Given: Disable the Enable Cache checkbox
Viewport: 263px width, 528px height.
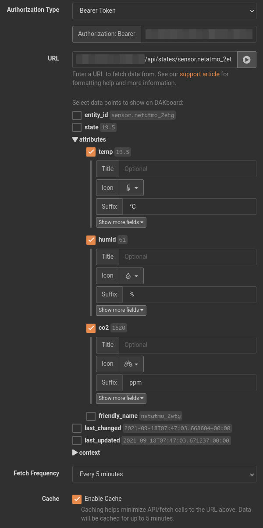Looking at the screenshot, I should pyautogui.click(x=77, y=499).
